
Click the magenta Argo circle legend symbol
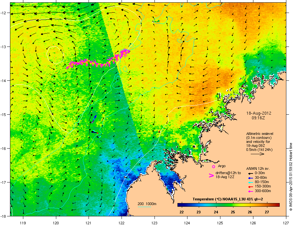[x=213, y=167]
